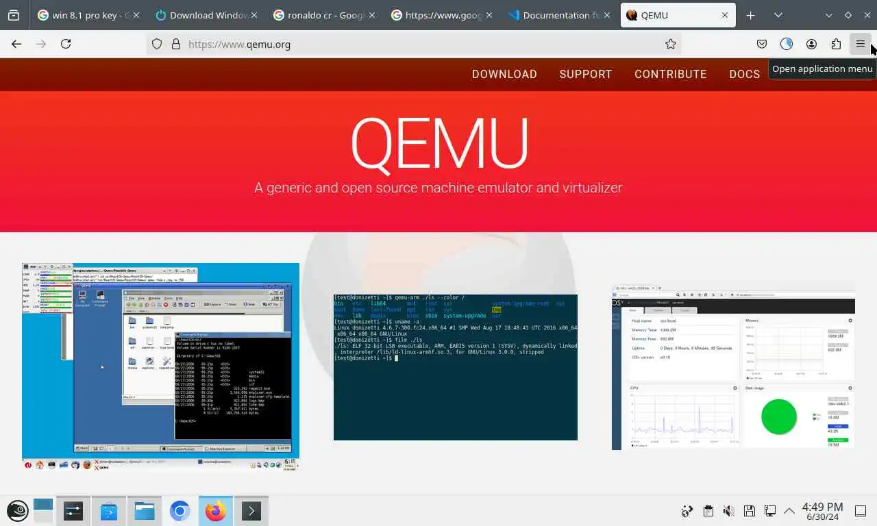Open the tracking protection shield icon
The width and height of the screenshot is (877, 526).
point(157,44)
